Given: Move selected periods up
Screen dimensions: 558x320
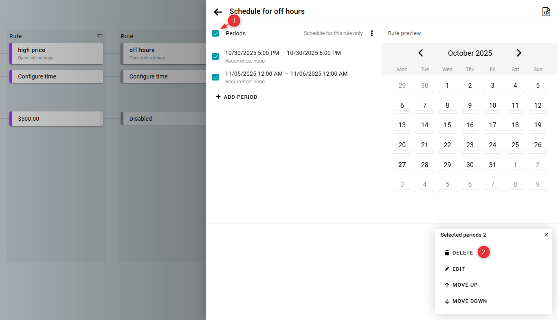Looking at the screenshot, I should click(461, 285).
